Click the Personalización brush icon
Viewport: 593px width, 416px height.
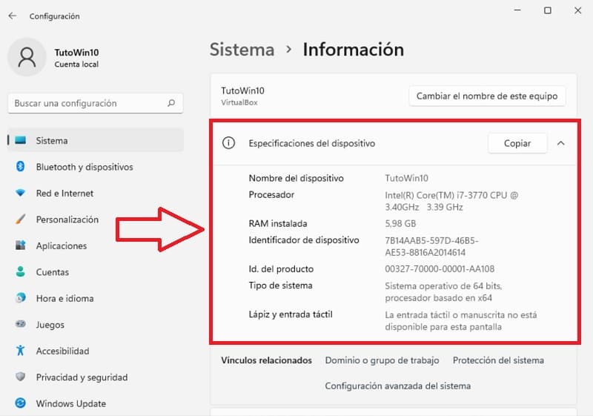[x=21, y=219]
